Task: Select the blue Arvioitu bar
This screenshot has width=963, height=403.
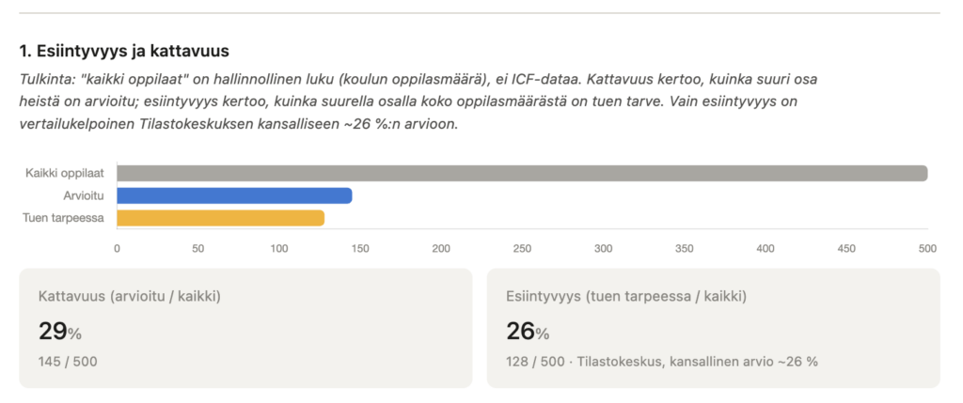Action: pos(234,195)
